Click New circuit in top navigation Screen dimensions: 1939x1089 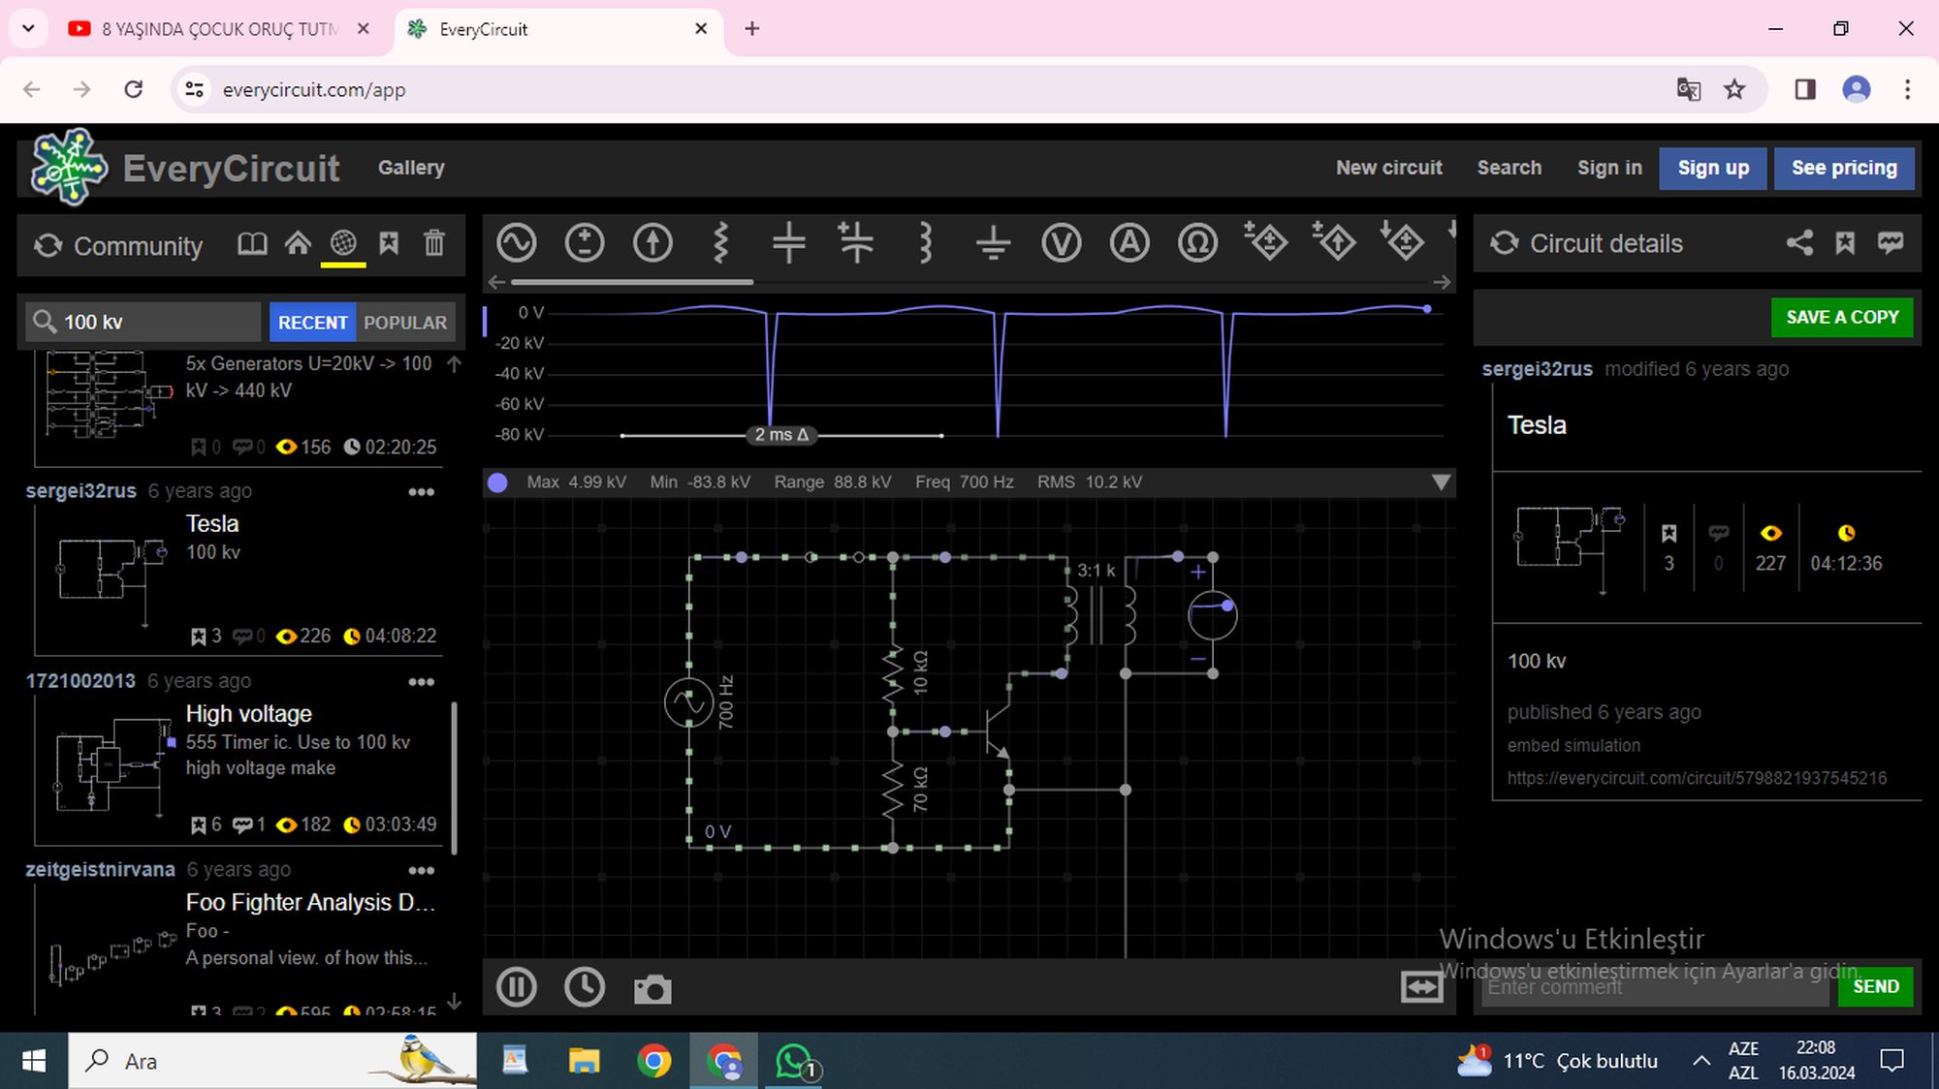click(1388, 168)
